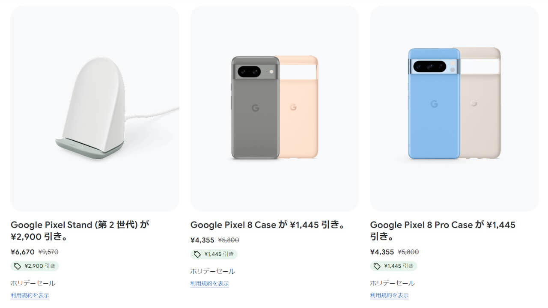Viewport: 548px width, 308px height.
Task: Click the ¥1,445 引き badge under Pixel 8 Case
Action: (214, 254)
